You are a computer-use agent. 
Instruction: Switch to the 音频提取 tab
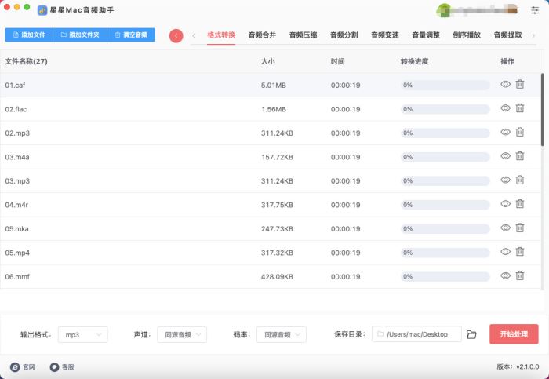pyautogui.click(x=507, y=35)
